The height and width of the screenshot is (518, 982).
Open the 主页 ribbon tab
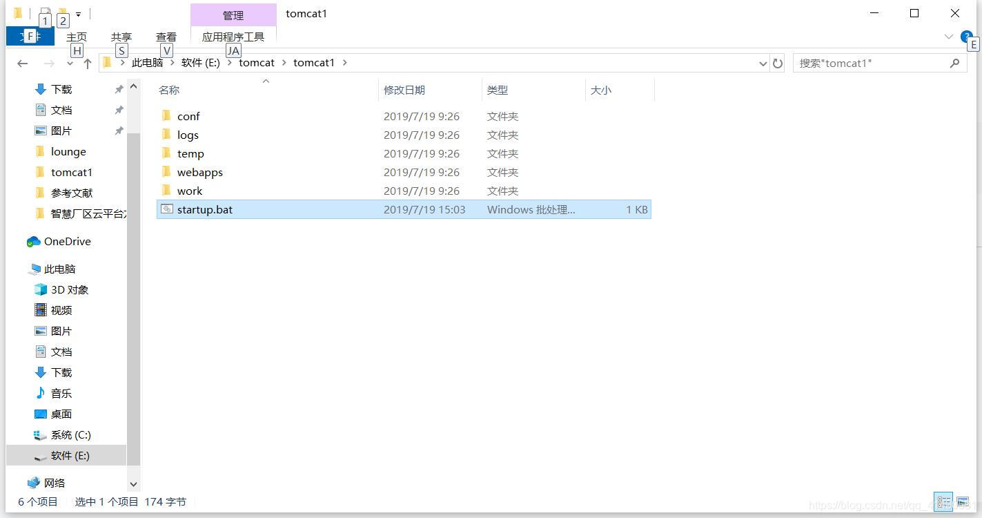(77, 37)
